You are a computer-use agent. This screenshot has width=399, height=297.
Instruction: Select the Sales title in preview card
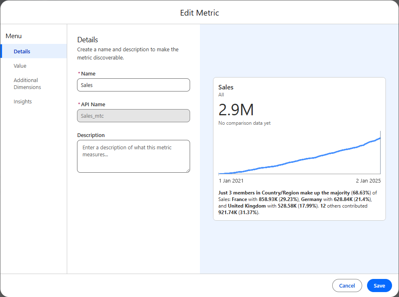click(x=226, y=87)
